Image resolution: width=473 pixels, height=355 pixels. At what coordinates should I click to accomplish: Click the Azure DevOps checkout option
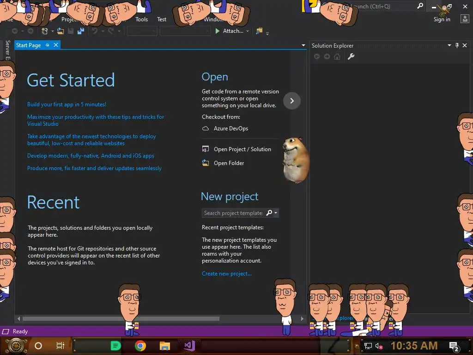(x=225, y=129)
